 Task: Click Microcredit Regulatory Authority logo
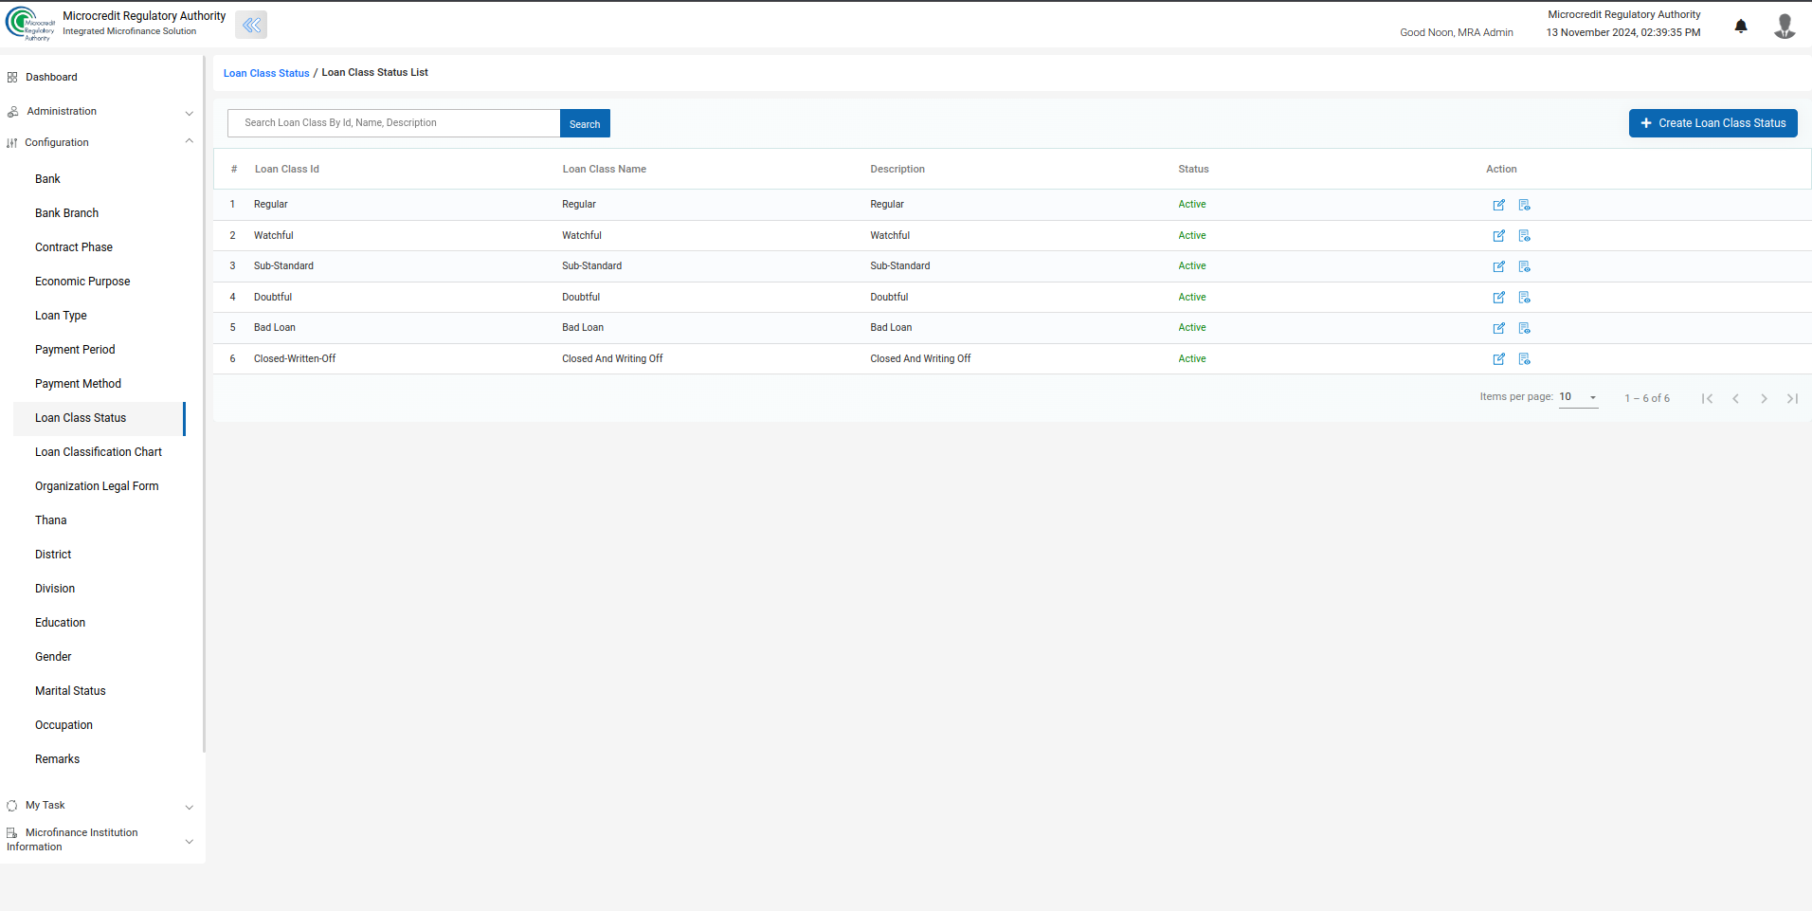click(30, 25)
